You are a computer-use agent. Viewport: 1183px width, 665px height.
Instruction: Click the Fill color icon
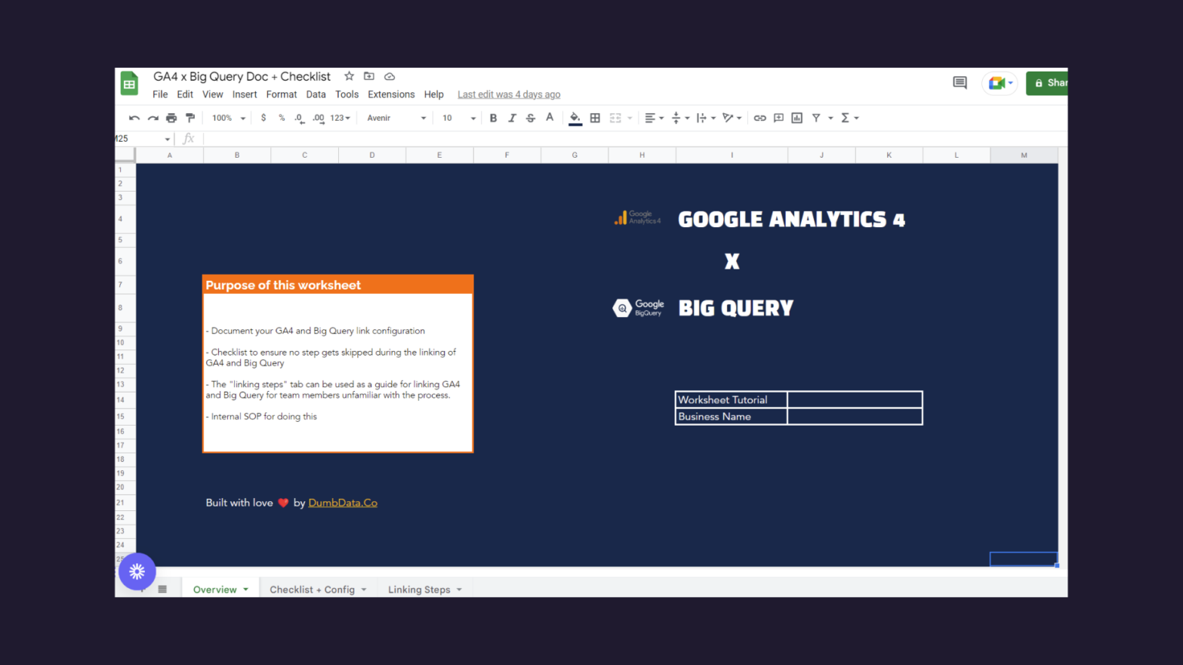point(575,117)
